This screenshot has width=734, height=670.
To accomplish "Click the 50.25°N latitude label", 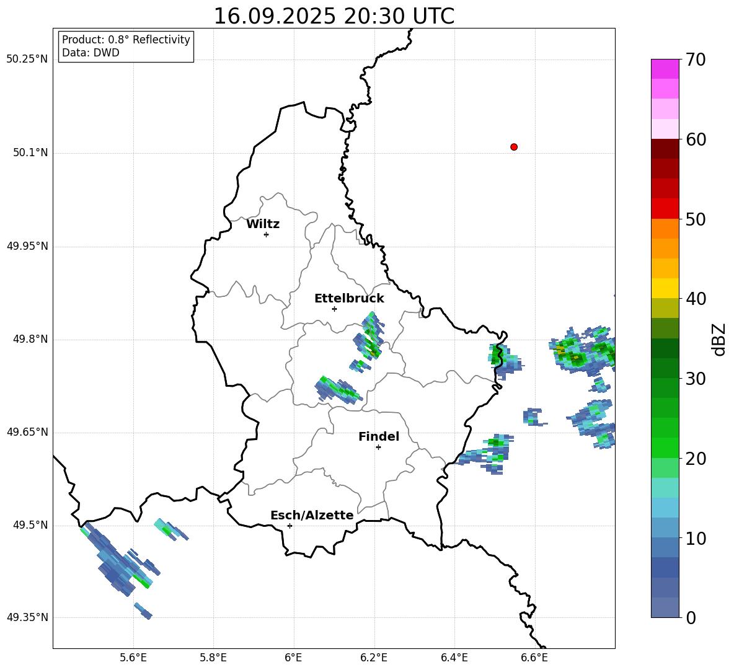I will tap(27, 60).
